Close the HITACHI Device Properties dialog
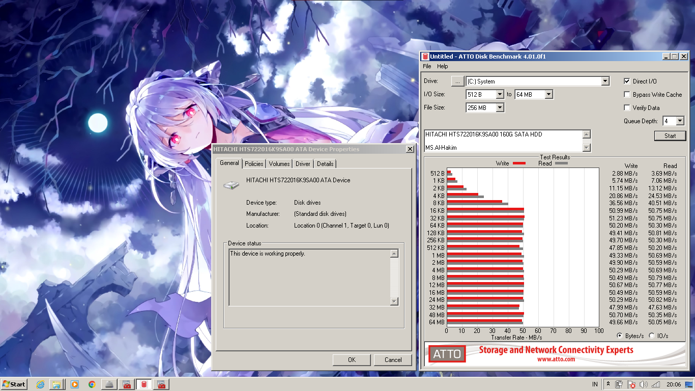Screen dimensions: 695x391 pos(410,149)
